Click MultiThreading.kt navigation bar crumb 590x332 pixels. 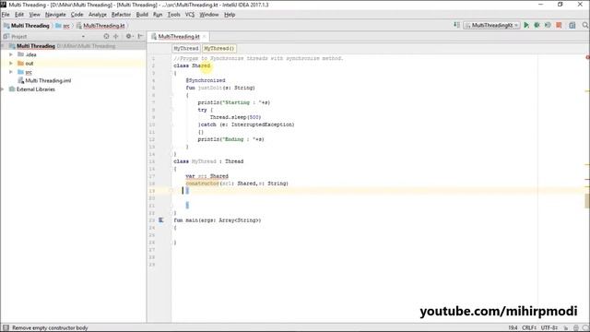click(100, 26)
